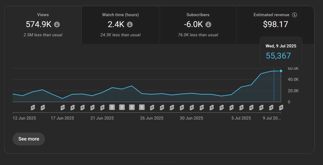Open the Shorts marker above 17 Jun 2025

[62, 107]
